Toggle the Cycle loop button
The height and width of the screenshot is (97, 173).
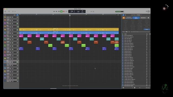[x=66, y=11]
